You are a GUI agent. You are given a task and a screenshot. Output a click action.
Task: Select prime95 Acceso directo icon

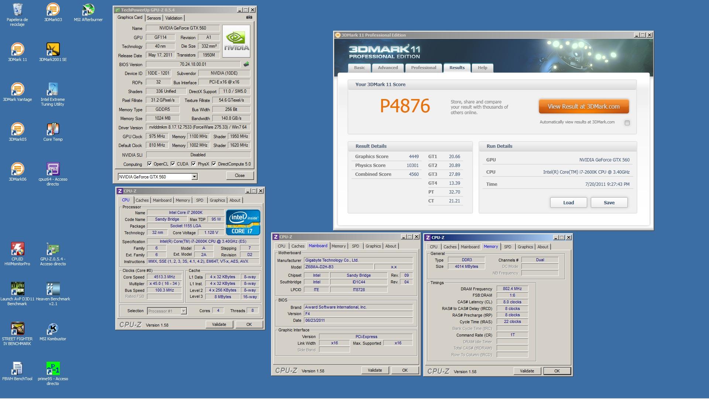53,374
